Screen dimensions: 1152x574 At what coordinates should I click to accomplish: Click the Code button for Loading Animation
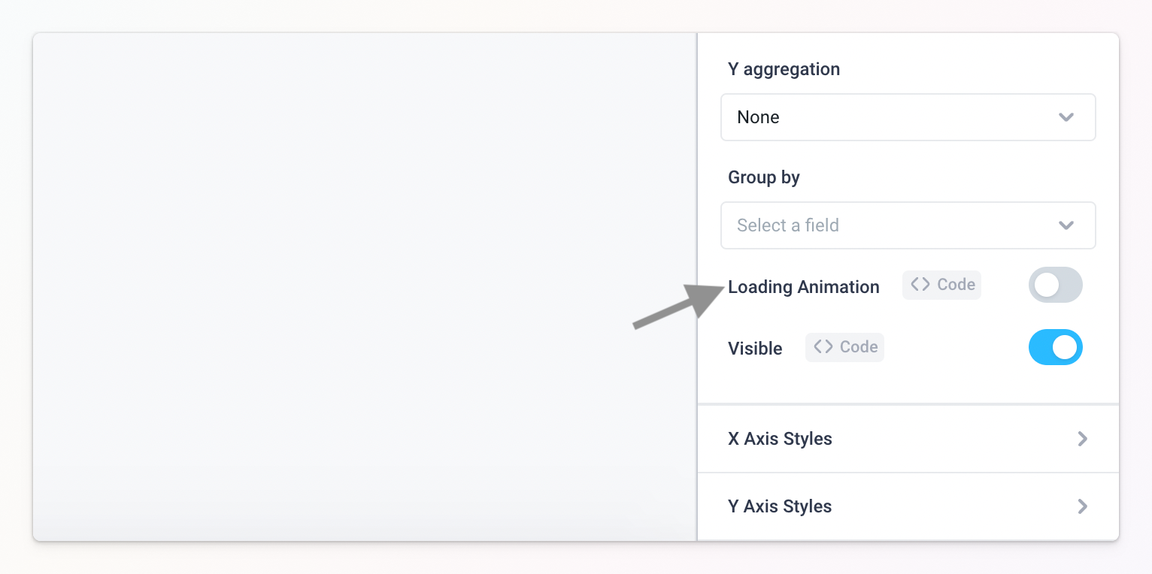point(941,284)
